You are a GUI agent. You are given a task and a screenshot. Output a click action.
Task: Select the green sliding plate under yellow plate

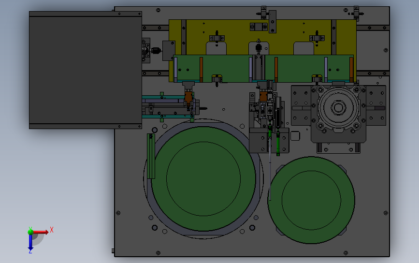[263, 69]
